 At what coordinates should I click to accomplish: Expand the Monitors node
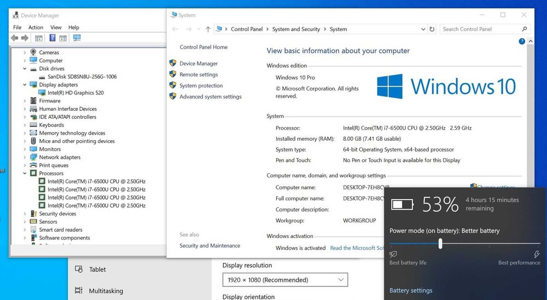click(x=25, y=149)
